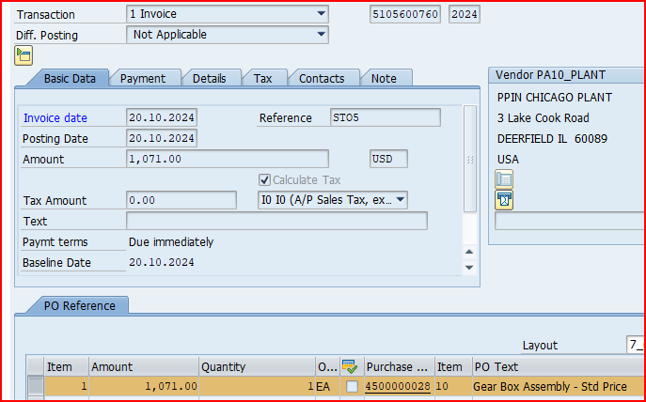Toggle the Calculate Tax checkbox
The image size is (646, 402).
click(265, 179)
